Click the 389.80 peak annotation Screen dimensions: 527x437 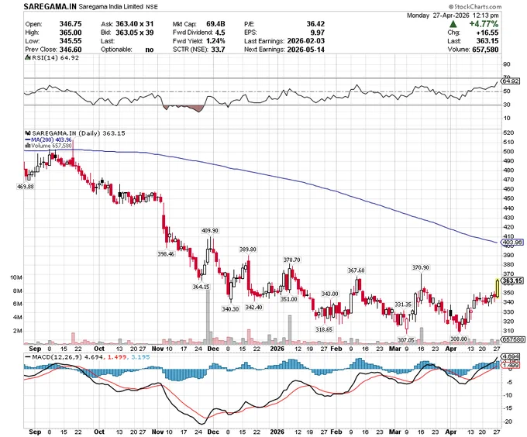(x=248, y=249)
